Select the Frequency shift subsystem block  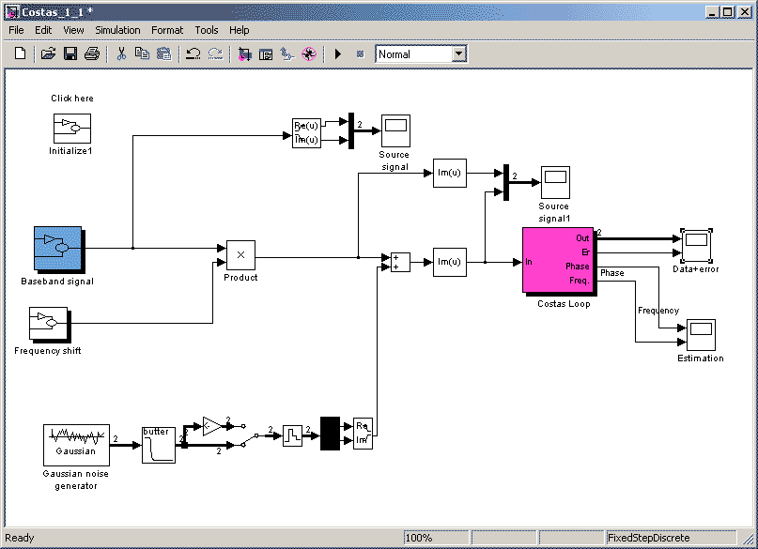pyautogui.click(x=48, y=324)
